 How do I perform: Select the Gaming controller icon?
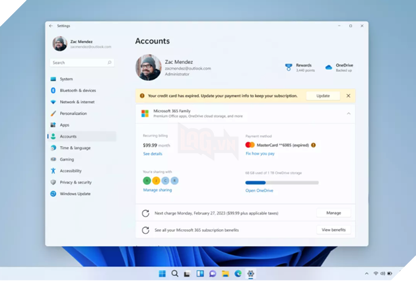click(53, 159)
